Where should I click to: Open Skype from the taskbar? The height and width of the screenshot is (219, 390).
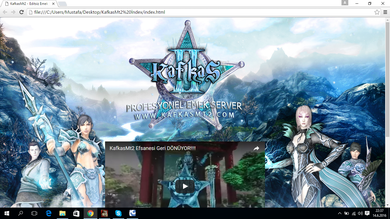(x=118, y=213)
